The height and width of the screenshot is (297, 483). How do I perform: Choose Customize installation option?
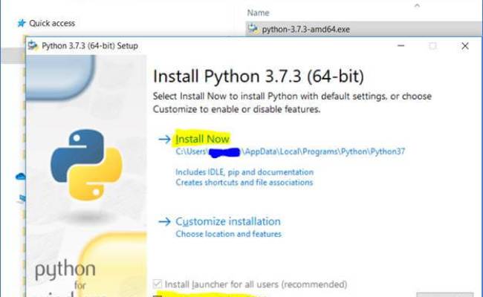tap(228, 221)
